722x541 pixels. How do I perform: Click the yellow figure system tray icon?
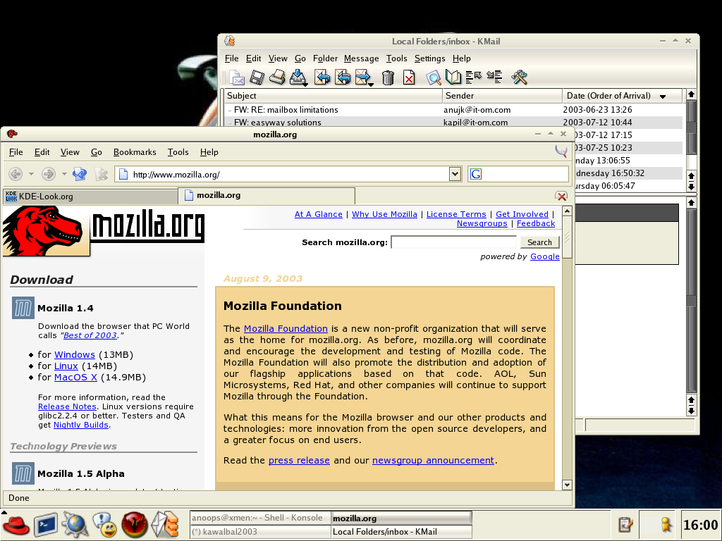coord(666,525)
